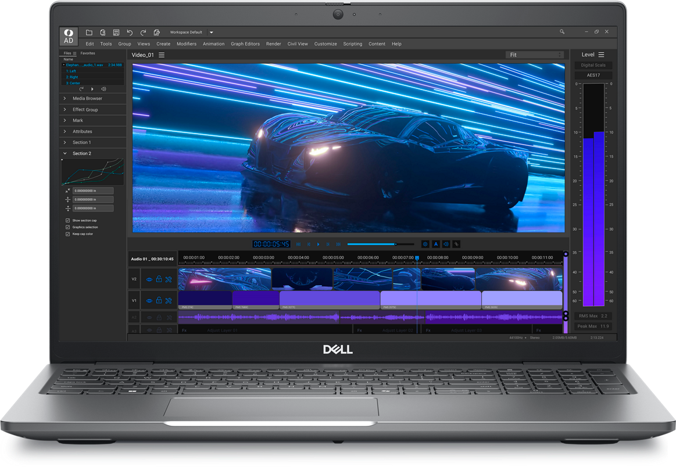Open the Render menu

point(273,44)
